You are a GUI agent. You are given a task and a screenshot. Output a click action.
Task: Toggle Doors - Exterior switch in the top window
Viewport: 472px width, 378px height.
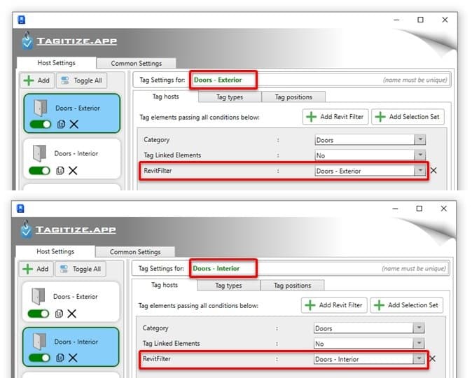click(x=41, y=124)
